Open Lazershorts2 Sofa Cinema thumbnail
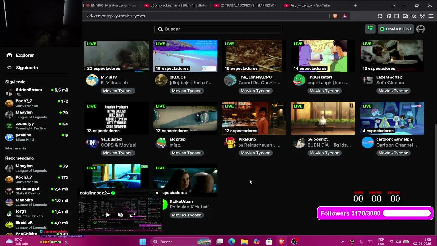This screenshot has width=437, height=246. [x=392, y=56]
